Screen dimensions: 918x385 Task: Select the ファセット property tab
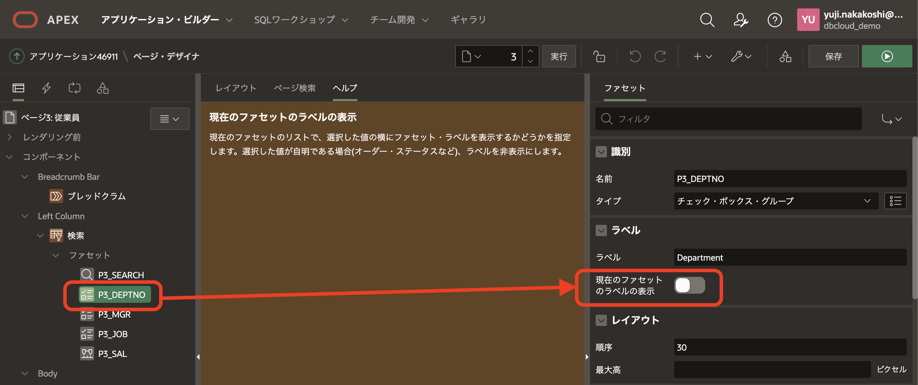pyautogui.click(x=625, y=88)
